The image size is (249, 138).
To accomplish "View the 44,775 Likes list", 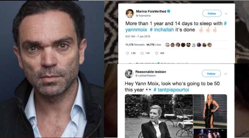I will tap(154, 45).
